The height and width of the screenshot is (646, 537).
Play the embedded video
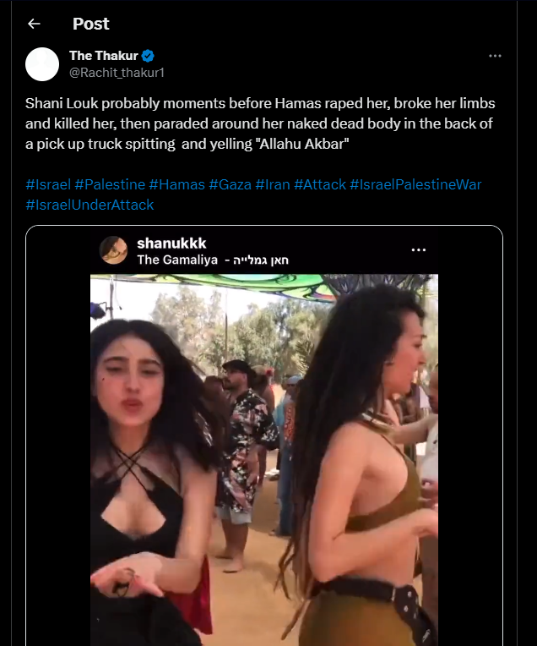pyautogui.click(x=264, y=457)
